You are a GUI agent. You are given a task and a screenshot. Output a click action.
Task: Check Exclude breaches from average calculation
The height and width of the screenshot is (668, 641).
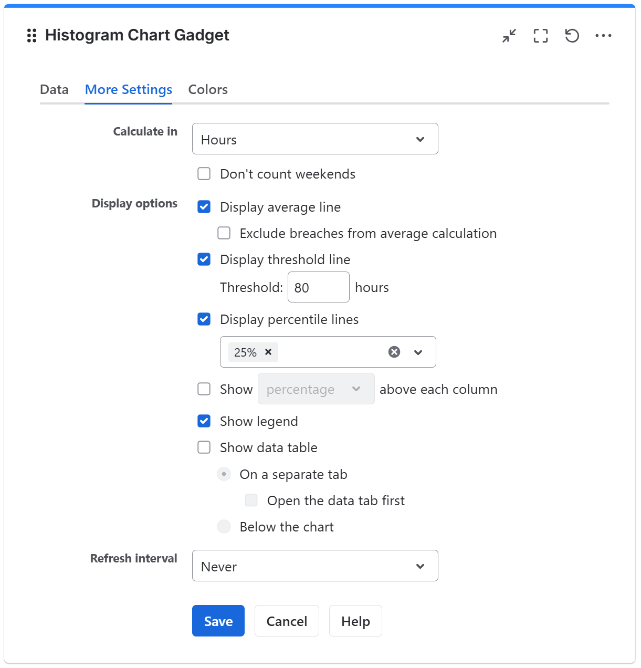(x=224, y=233)
